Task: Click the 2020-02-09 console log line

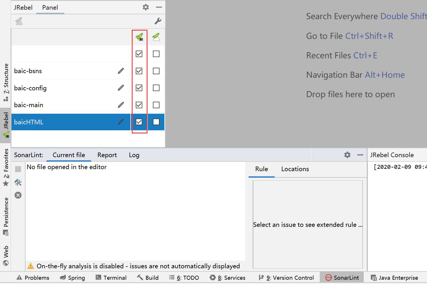Action: (x=400, y=167)
